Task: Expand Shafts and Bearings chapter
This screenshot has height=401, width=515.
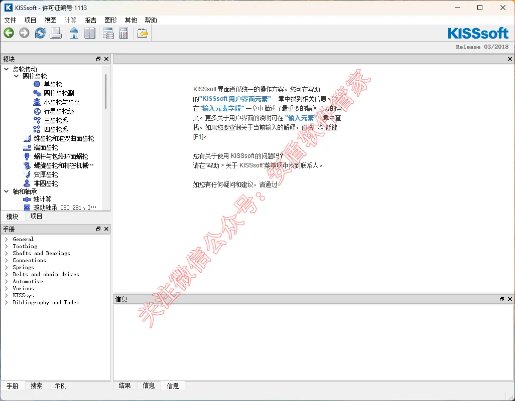Action: point(6,254)
